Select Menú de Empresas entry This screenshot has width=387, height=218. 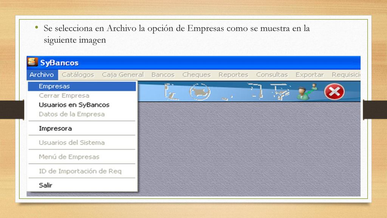pyautogui.click(x=82, y=157)
